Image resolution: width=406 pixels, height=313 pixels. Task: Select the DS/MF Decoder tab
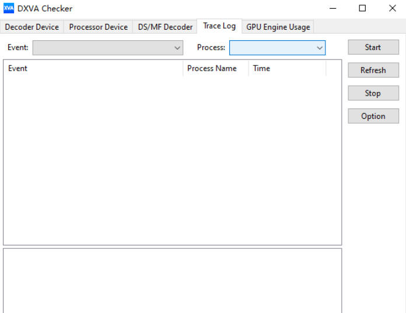click(165, 27)
